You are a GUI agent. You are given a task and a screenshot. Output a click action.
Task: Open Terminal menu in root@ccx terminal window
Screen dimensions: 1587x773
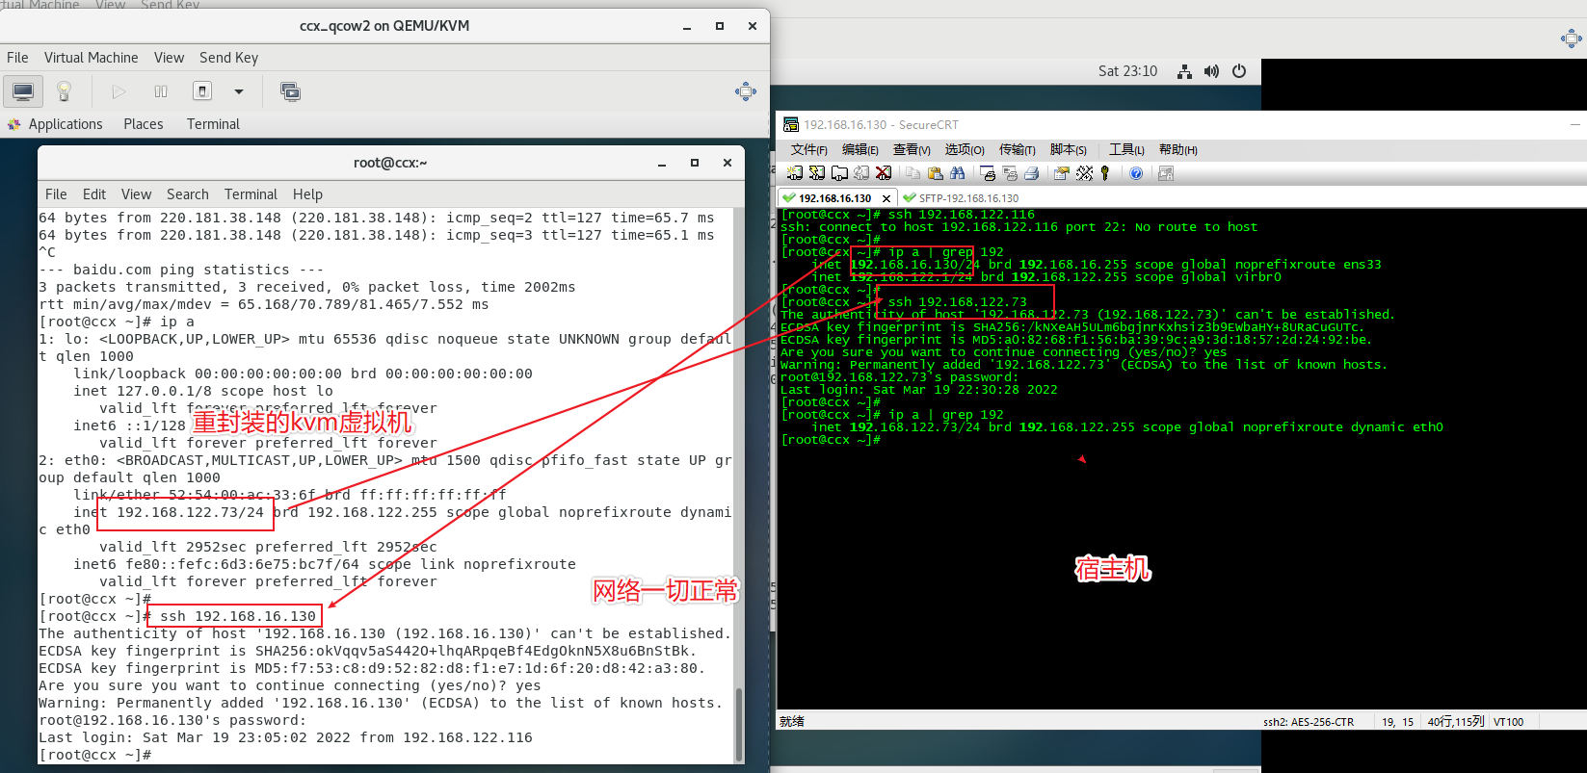[251, 194]
